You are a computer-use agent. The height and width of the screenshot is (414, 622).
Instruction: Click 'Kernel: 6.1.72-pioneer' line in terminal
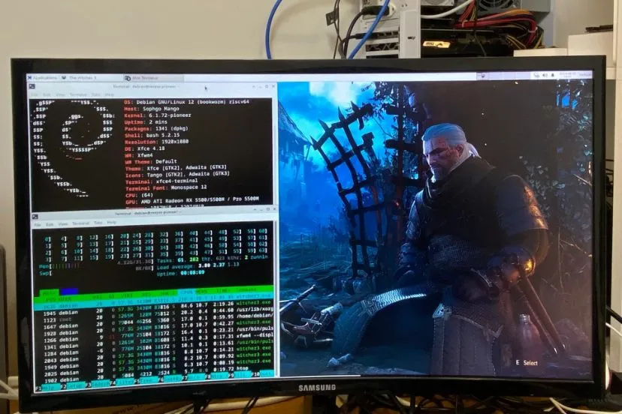(158, 115)
